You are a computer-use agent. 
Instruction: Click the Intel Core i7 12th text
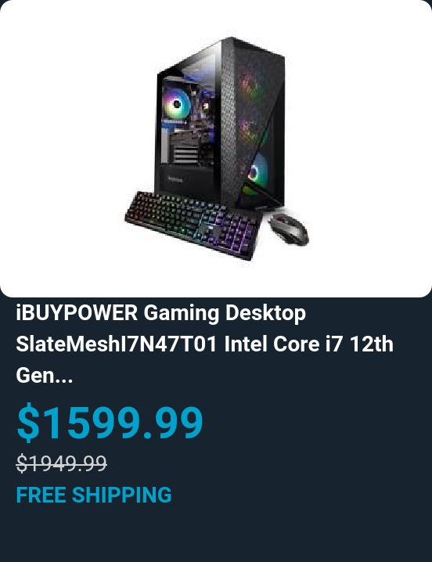(x=309, y=344)
